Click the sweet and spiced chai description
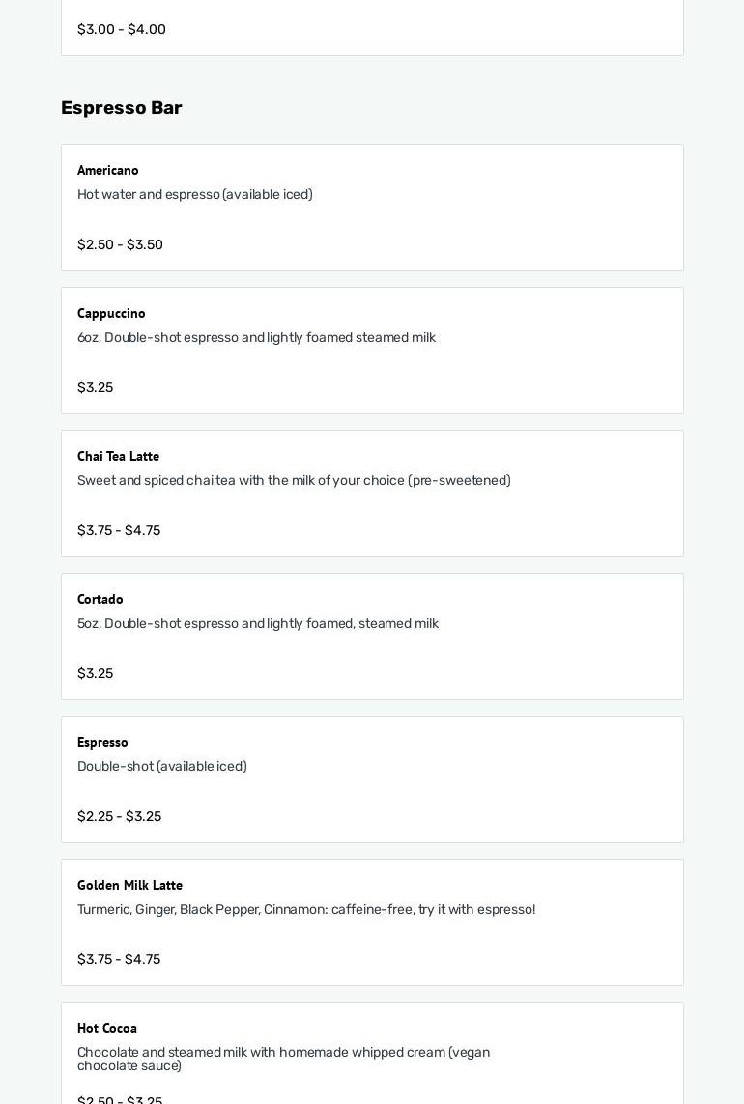This screenshot has height=1104, width=744. point(294,481)
